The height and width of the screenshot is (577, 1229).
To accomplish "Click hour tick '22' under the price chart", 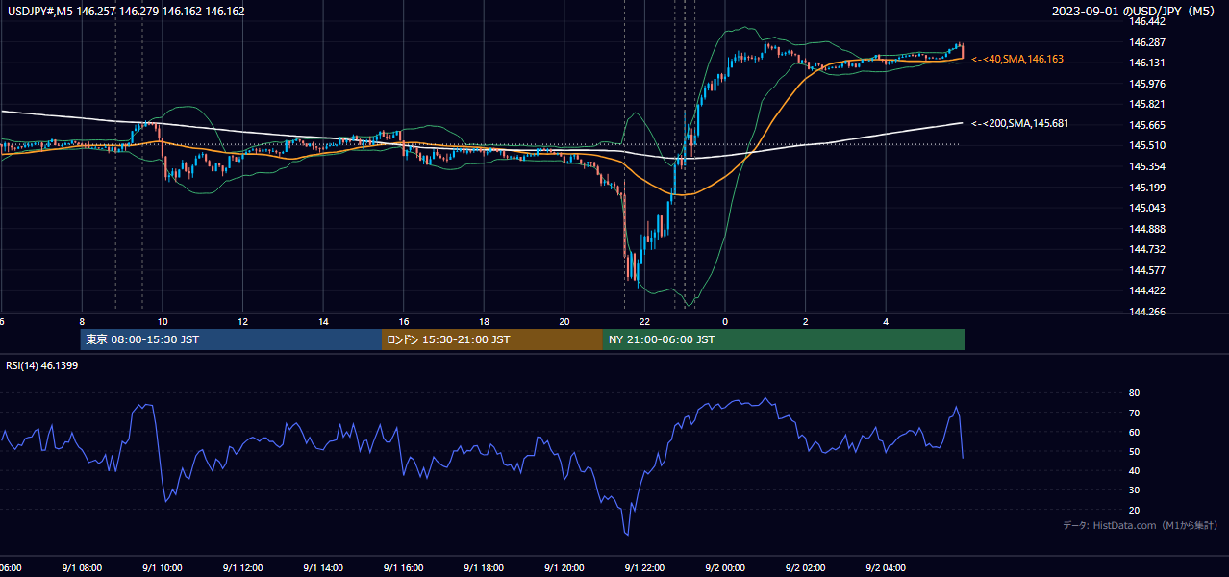I will point(645,322).
